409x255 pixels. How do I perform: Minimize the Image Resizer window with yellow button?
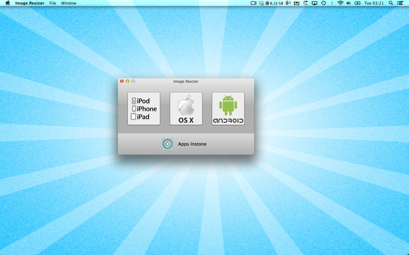coord(127,81)
